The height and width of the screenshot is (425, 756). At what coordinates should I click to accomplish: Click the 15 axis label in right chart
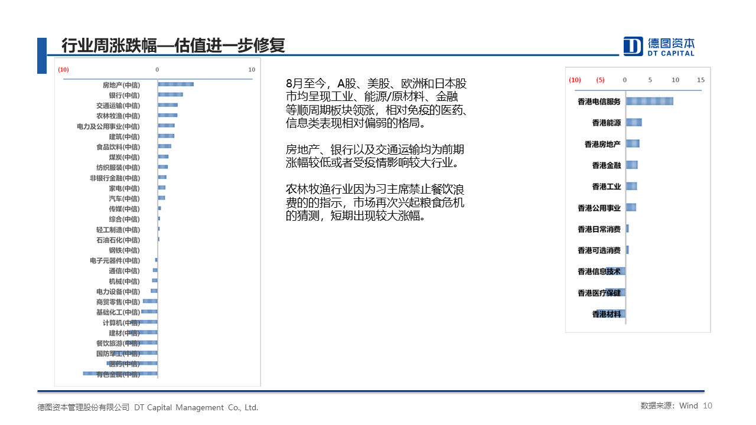[x=701, y=80]
